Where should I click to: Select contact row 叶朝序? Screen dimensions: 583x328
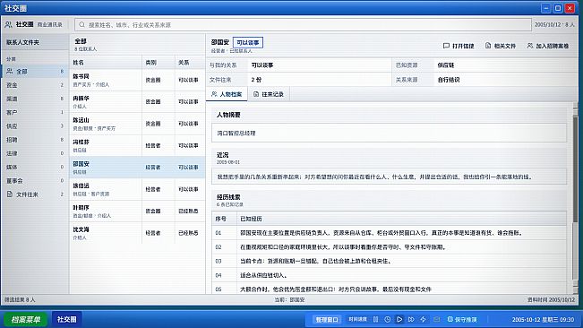(x=137, y=211)
